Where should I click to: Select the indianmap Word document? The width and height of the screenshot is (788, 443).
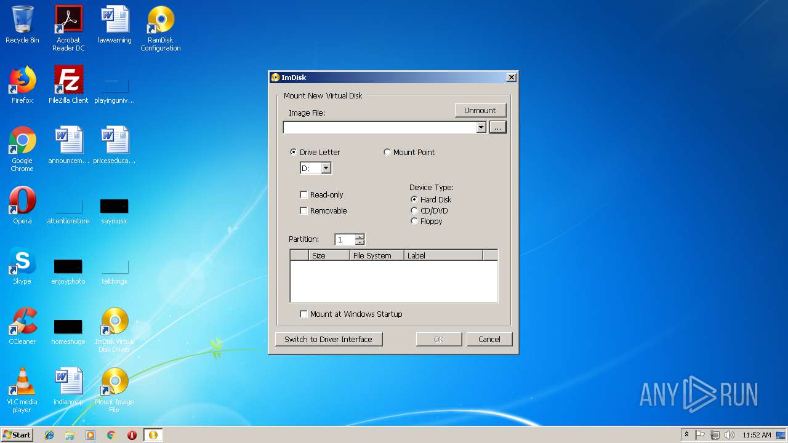68,386
